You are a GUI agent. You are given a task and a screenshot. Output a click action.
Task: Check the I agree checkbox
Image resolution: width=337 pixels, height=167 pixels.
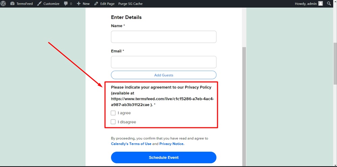tap(113, 113)
